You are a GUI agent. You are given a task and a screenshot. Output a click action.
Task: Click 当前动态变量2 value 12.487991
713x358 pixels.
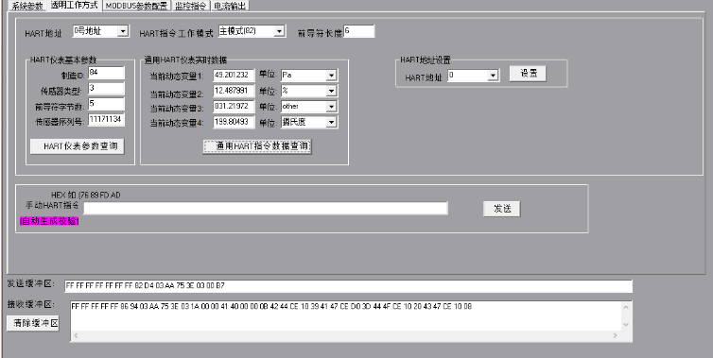(x=234, y=91)
